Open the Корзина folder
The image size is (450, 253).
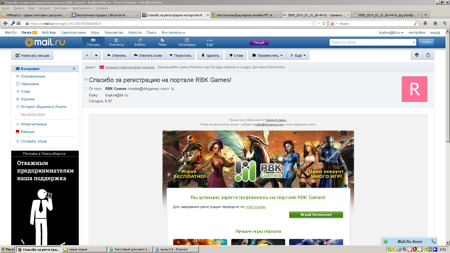(28, 99)
